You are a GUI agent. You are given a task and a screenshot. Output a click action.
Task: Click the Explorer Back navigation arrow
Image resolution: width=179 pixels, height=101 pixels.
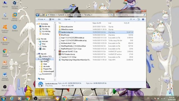[x=37, y=15]
